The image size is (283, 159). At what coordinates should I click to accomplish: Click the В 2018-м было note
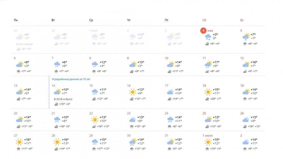click(x=63, y=99)
